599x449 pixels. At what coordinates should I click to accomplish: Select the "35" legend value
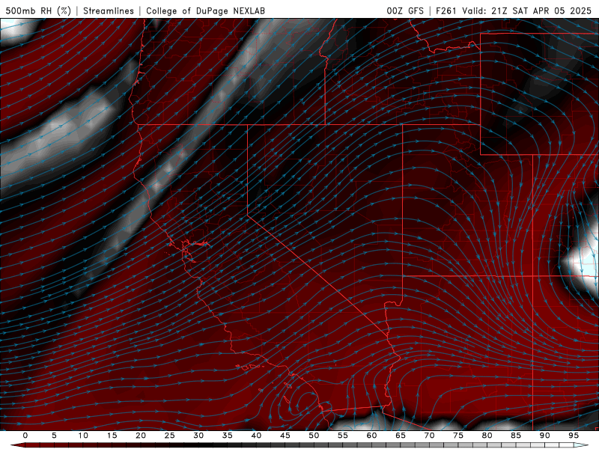[x=228, y=436]
